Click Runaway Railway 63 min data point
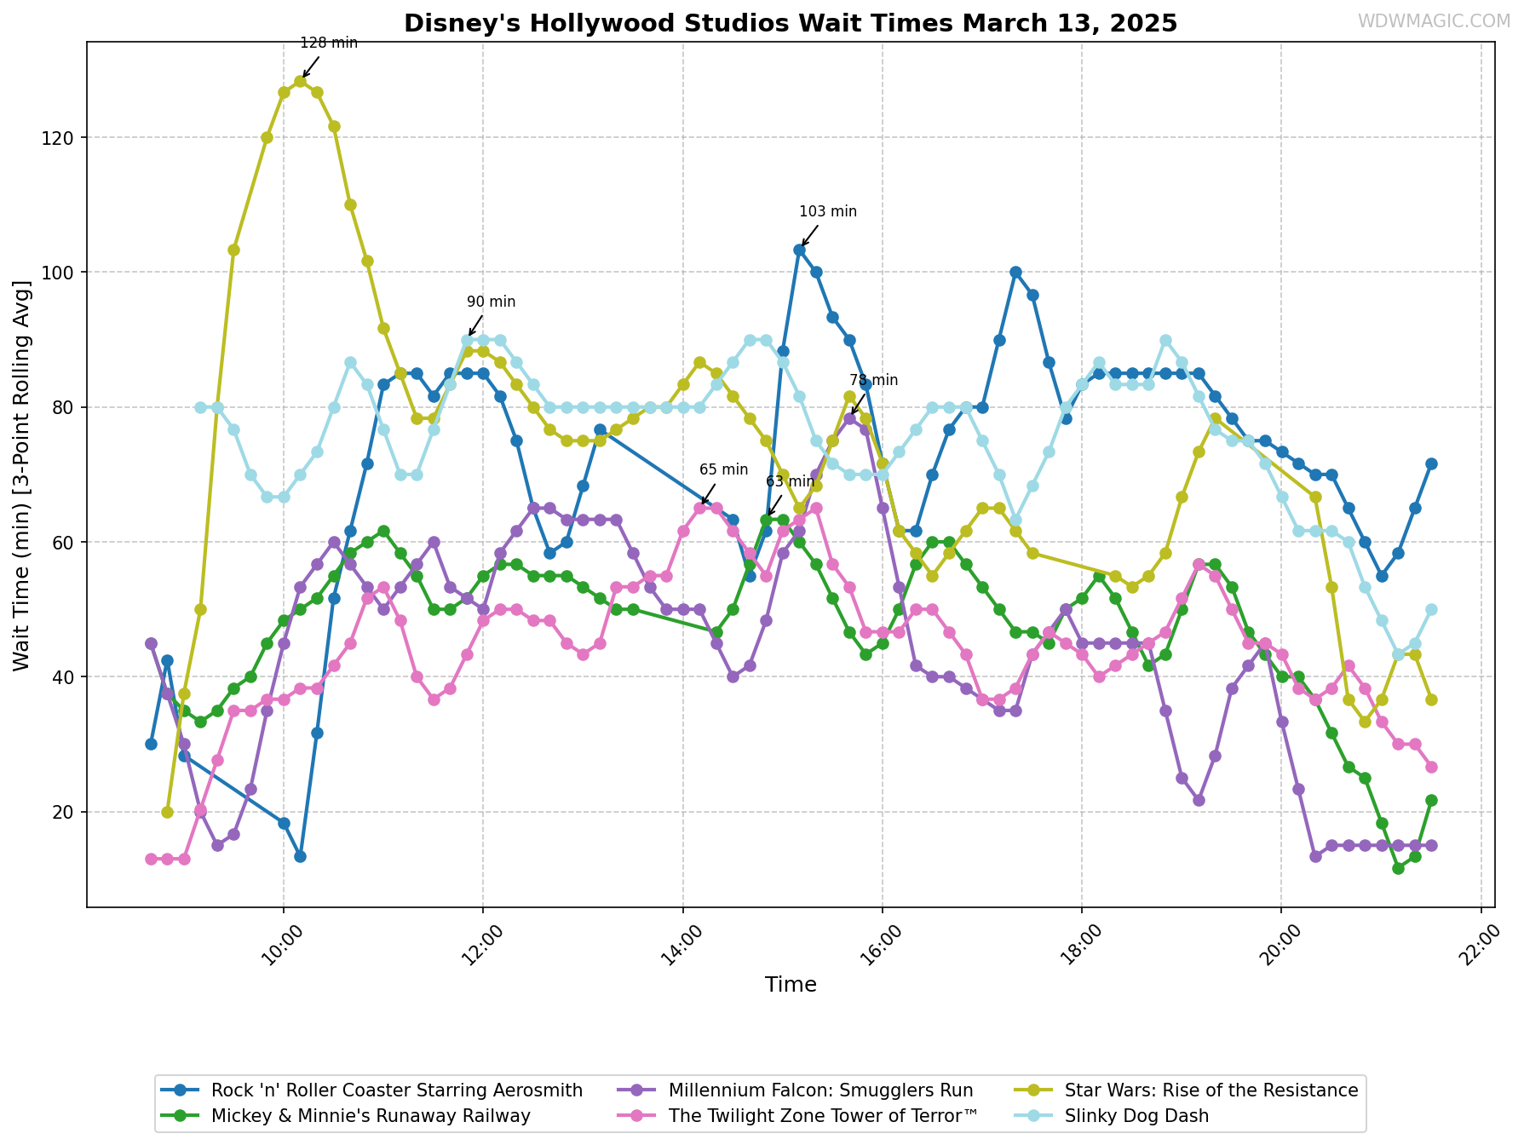The image size is (1524, 1145). tap(766, 520)
